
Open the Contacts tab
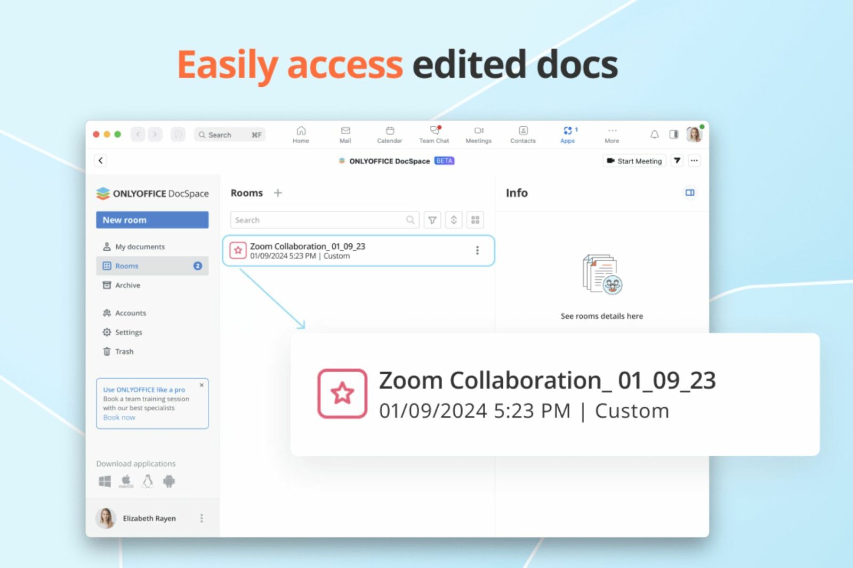[x=523, y=135]
